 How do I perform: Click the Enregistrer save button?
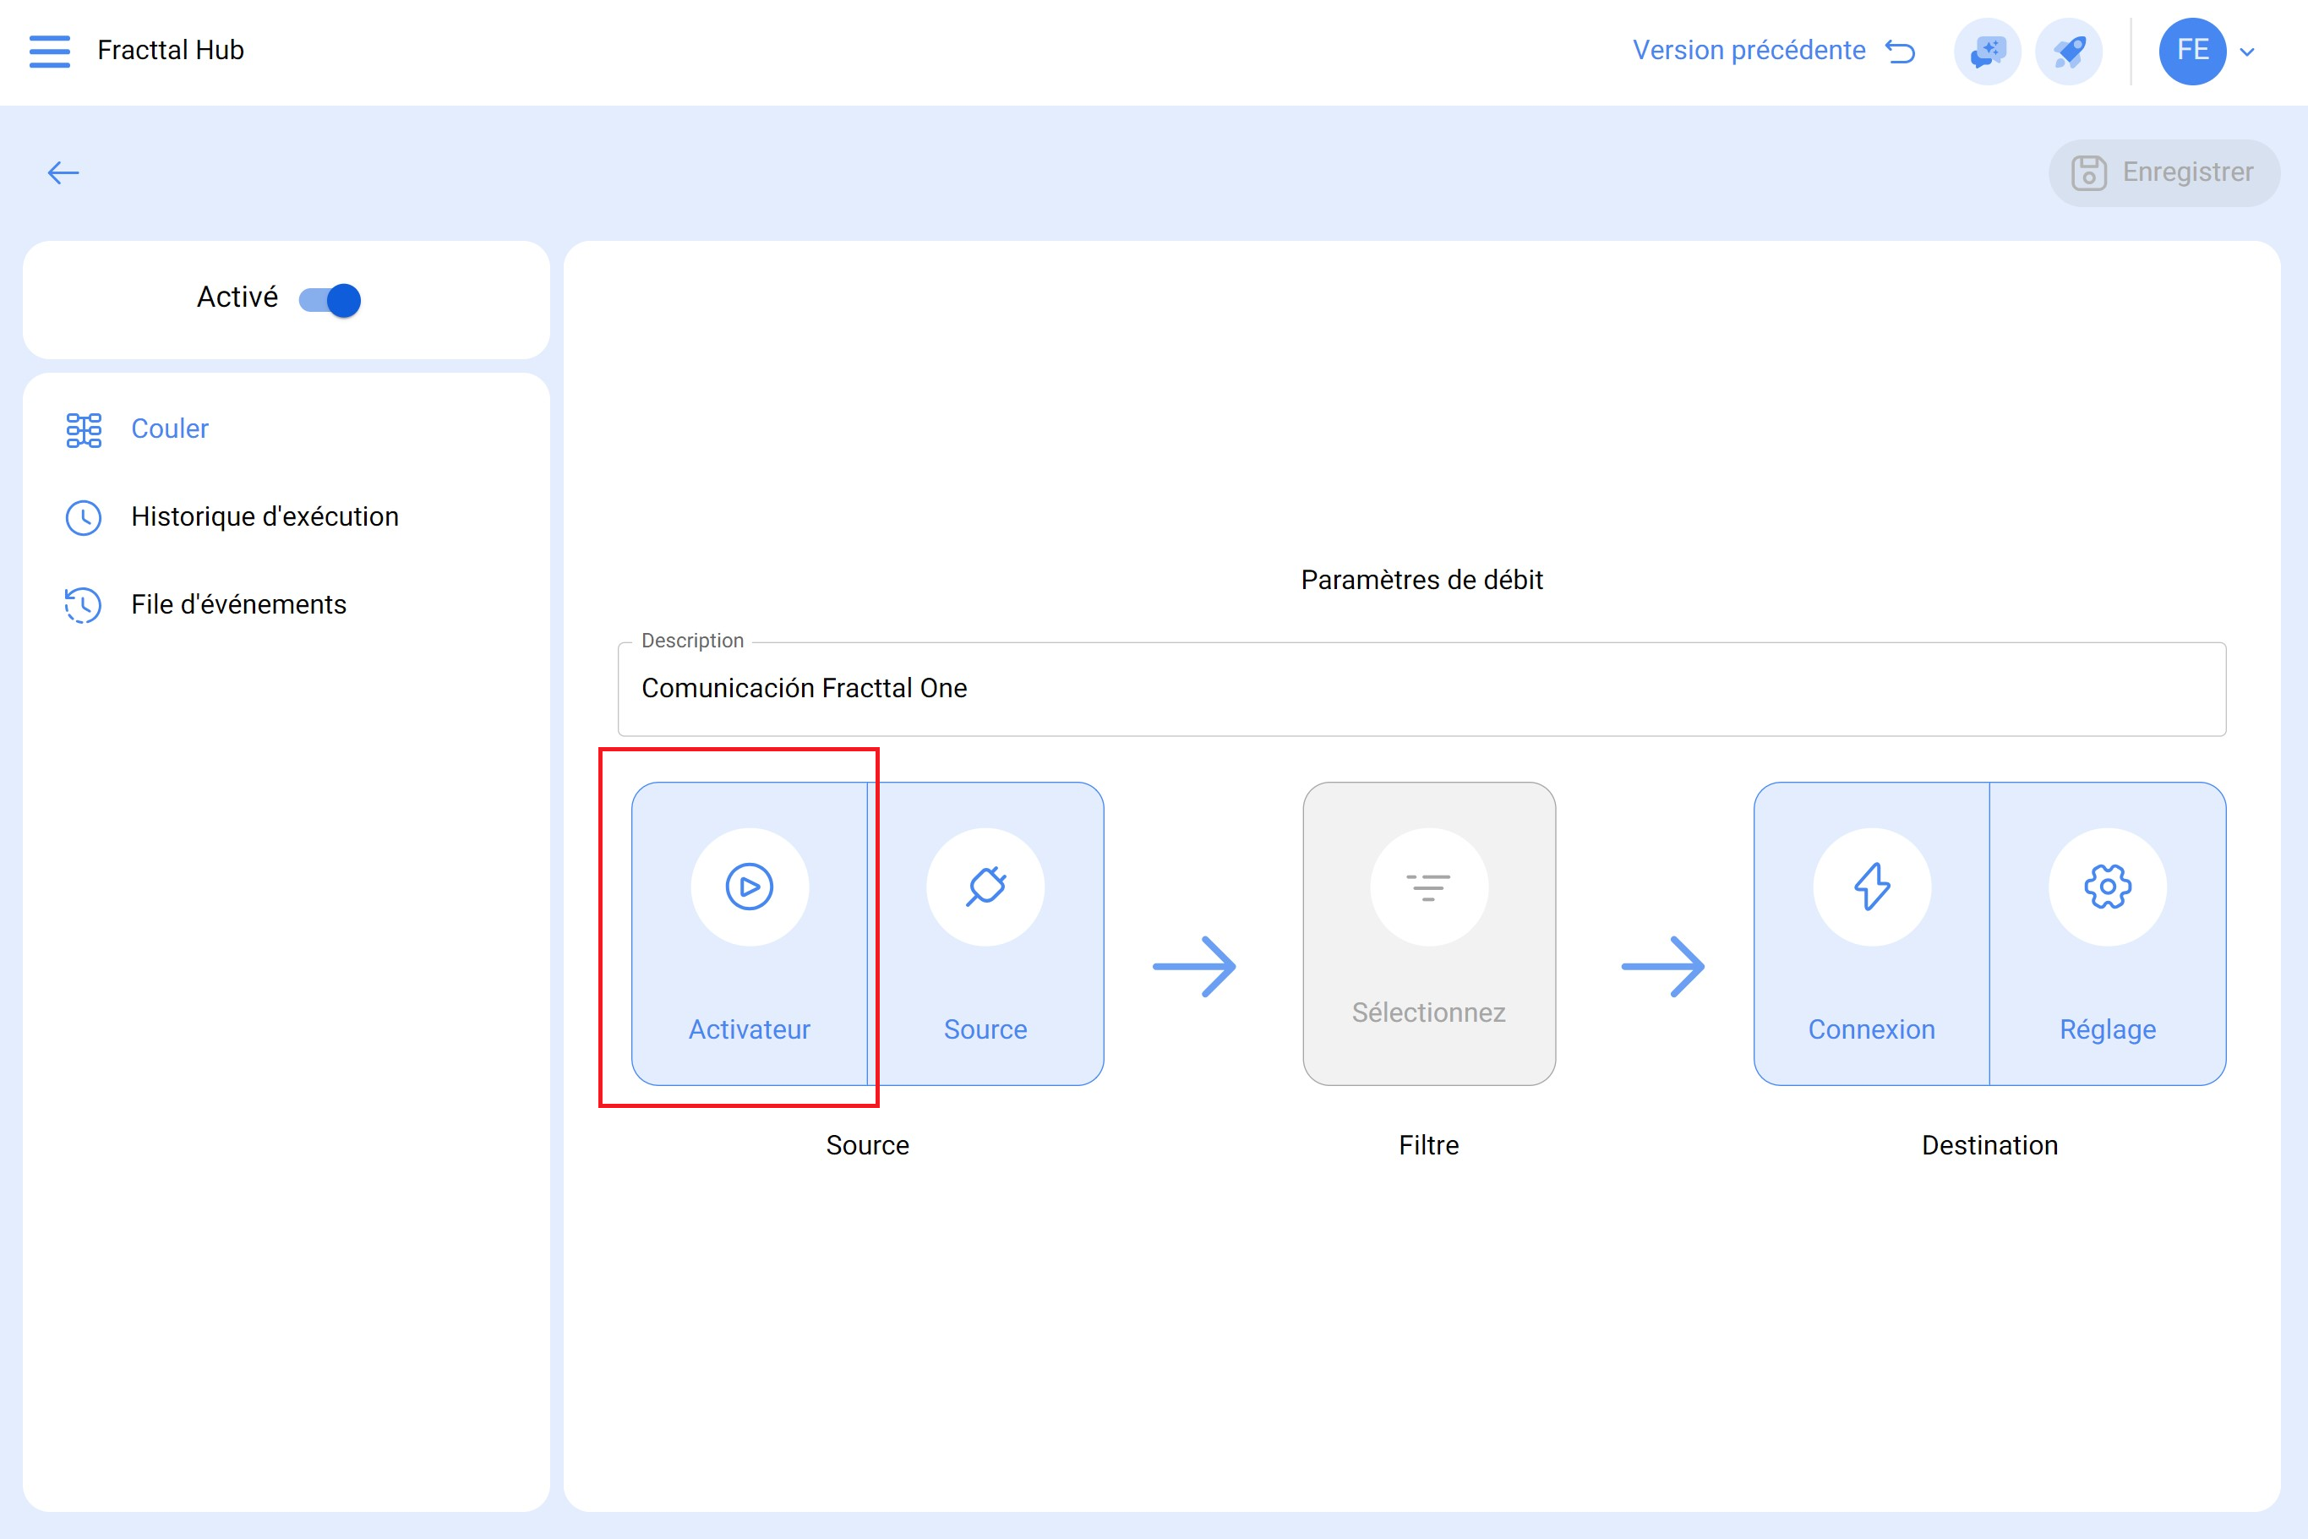click(2163, 172)
